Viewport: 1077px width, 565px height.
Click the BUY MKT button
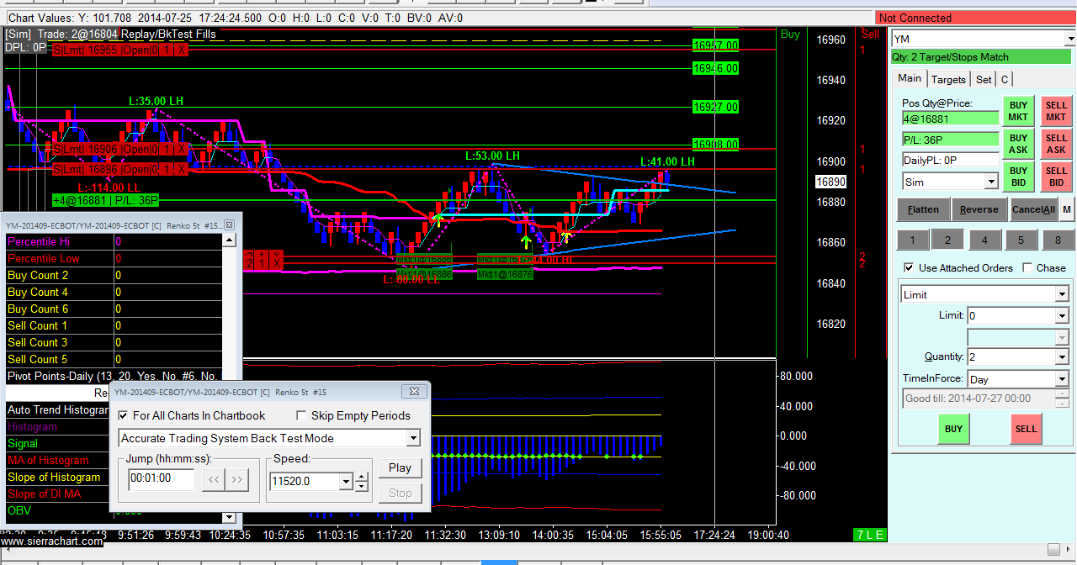point(1018,111)
